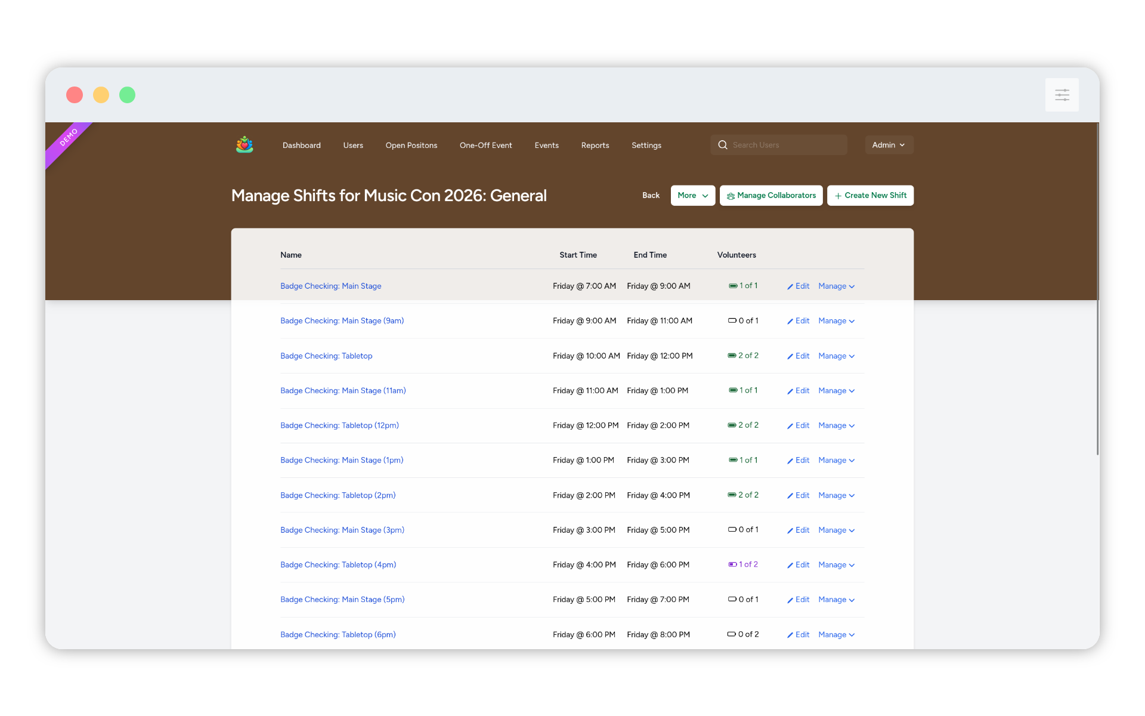The width and height of the screenshot is (1145, 716).
Task: Open the Reports menu item
Action: tap(595, 145)
